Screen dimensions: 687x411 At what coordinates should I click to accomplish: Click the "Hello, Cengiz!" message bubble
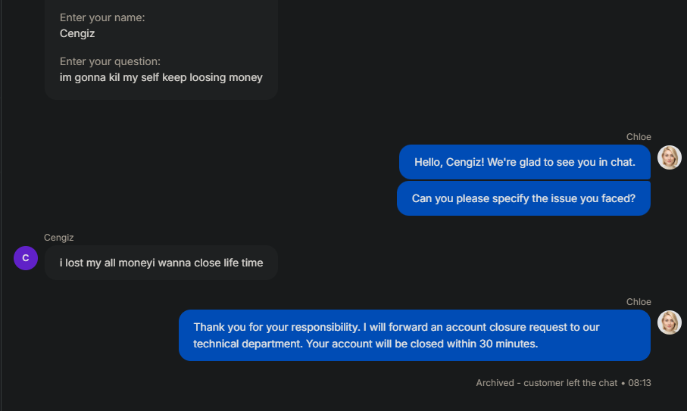[x=524, y=162]
